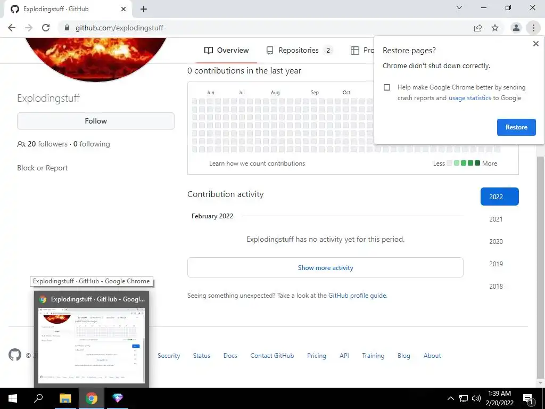The image size is (545, 409).
Task: Click the Chrome taskbar preview thumbnail
Action: pos(92,345)
